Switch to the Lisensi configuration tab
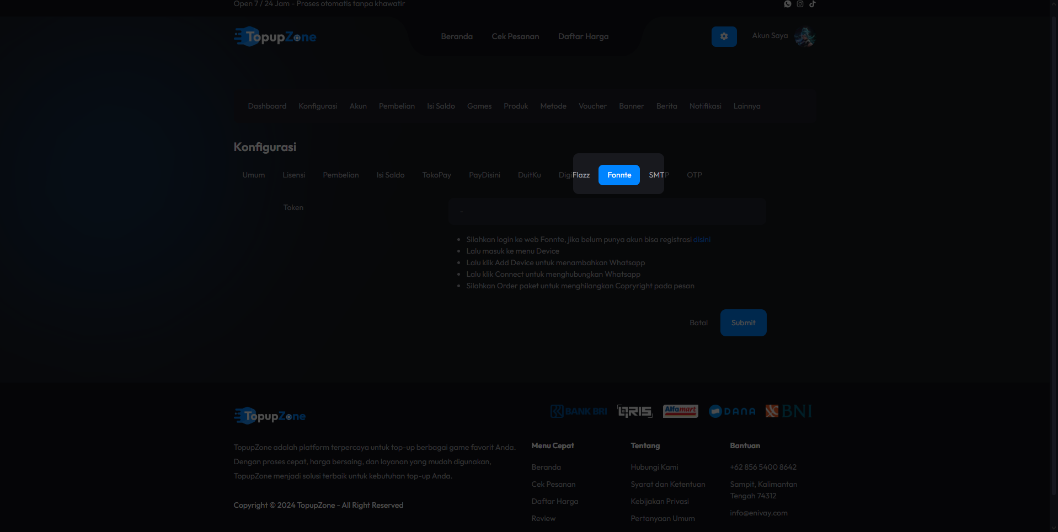Viewport: 1058px width, 532px height. (x=293, y=175)
